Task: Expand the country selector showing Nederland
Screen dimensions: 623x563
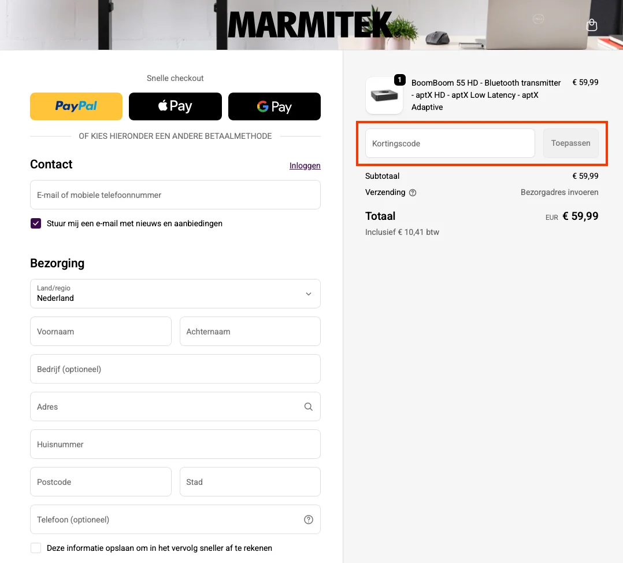Action: 175,294
